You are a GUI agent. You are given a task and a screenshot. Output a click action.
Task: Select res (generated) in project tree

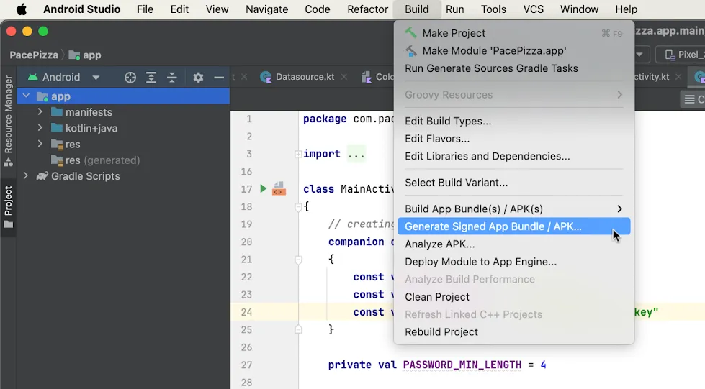tap(102, 160)
